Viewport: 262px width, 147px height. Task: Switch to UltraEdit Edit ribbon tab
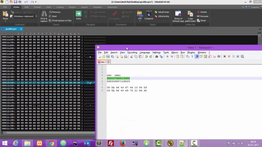click(26, 7)
